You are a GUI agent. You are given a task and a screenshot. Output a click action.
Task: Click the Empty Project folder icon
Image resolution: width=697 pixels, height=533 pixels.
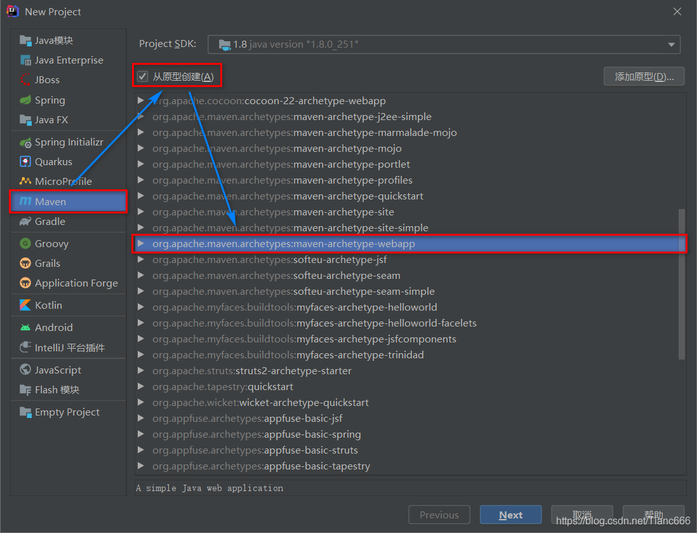(x=25, y=412)
